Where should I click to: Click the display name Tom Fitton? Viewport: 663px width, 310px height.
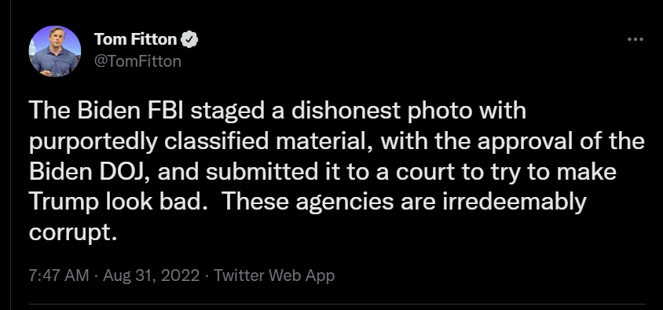coord(135,39)
